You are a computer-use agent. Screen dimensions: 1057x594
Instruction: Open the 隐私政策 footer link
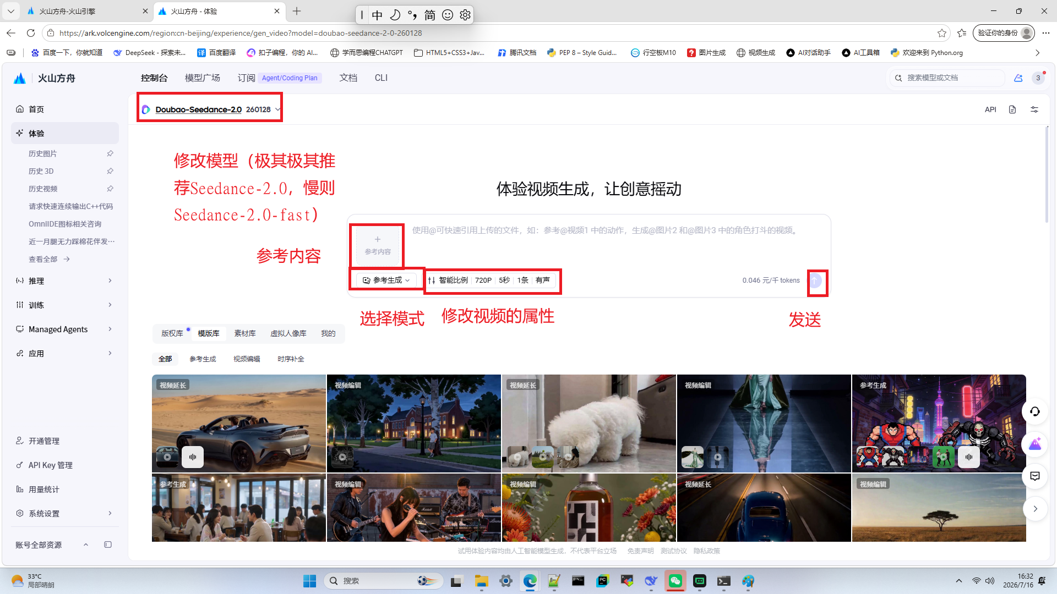pos(706,551)
